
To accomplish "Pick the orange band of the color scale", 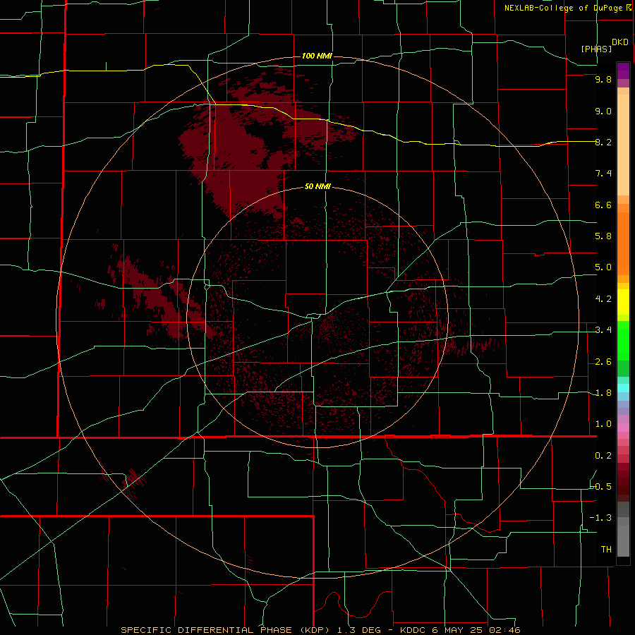I will (623, 243).
